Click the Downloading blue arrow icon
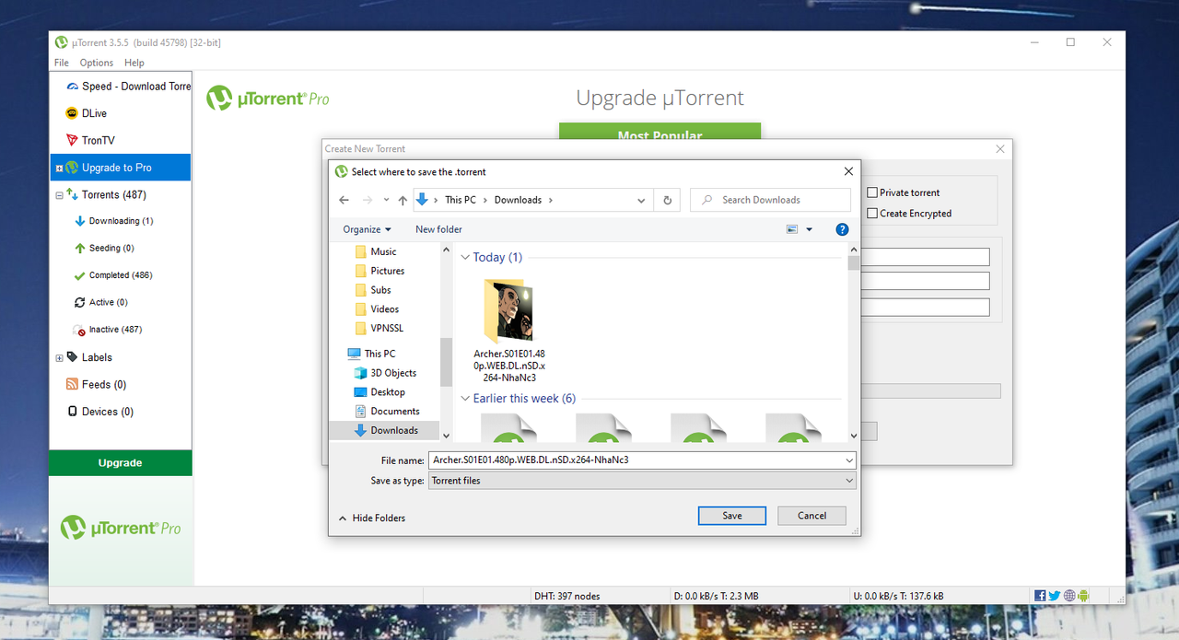The height and width of the screenshot is (640, 1179). click(x=80, y=221)
